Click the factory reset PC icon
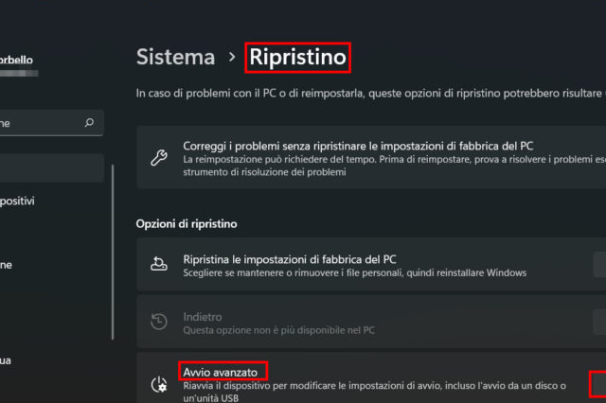 pos(159,265)
